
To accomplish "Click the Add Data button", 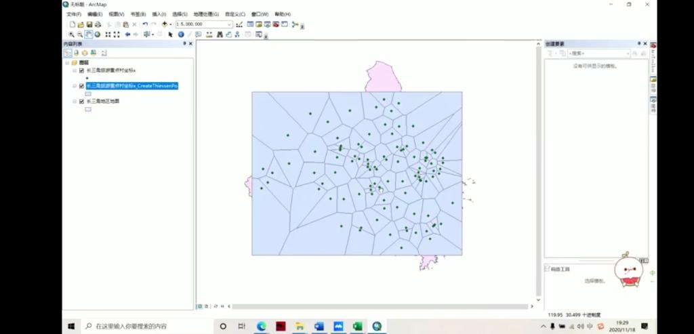I will [x=165, y=24].
